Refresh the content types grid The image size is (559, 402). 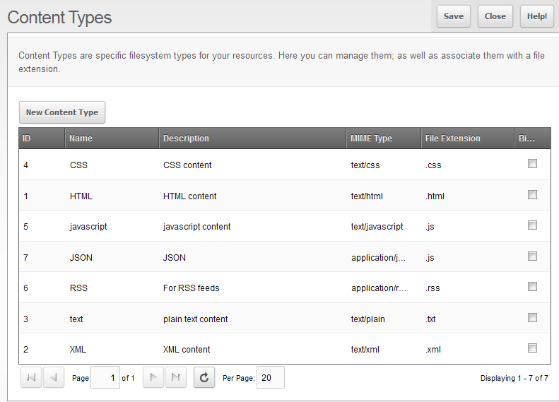204,378
